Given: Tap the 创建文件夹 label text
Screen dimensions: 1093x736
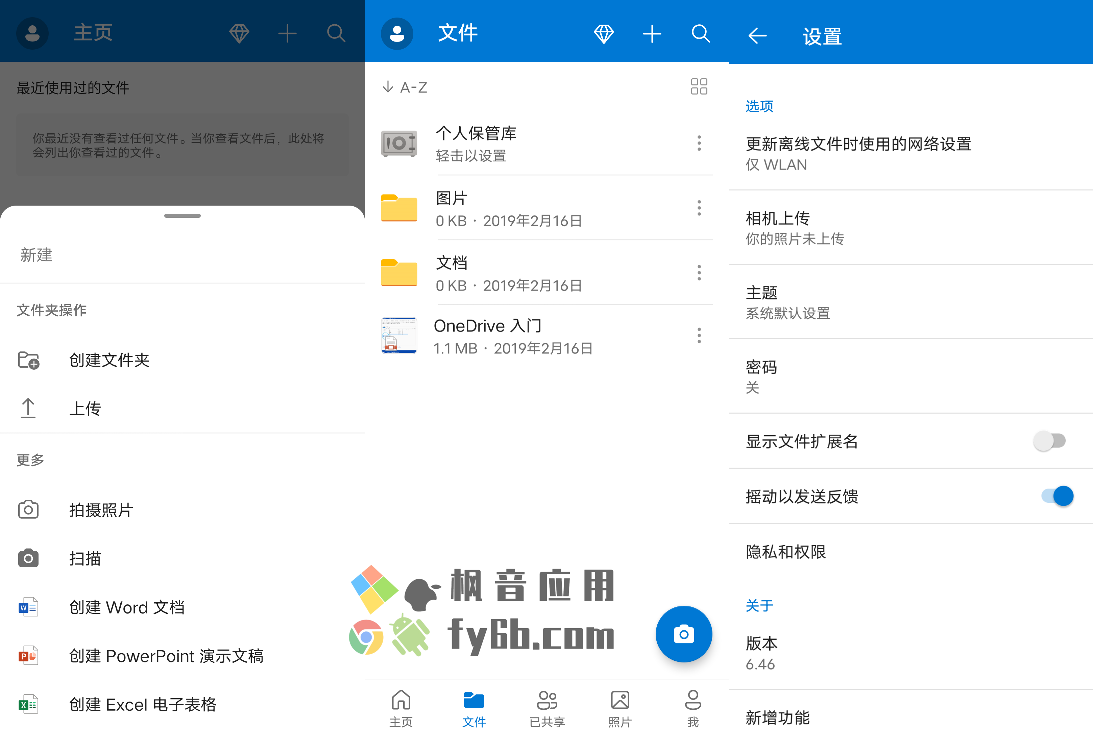Looking at the screenshot, I should 110,360.
